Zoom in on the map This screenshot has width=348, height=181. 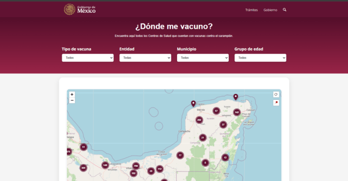coord(72,95)
